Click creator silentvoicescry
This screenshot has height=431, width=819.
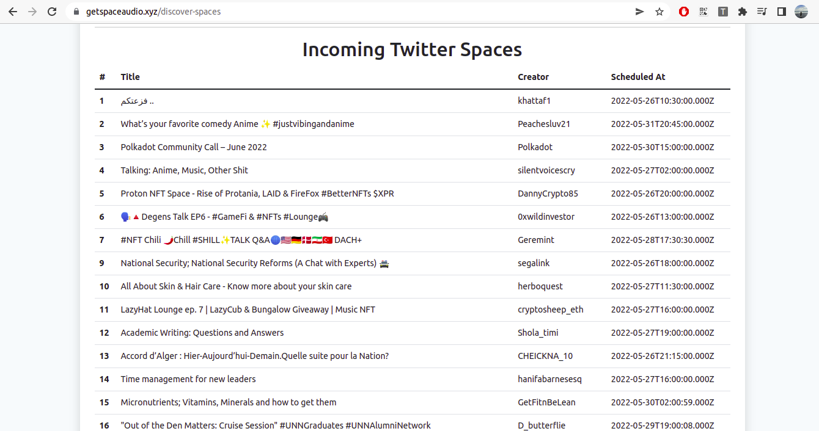(x=546, y=170)
